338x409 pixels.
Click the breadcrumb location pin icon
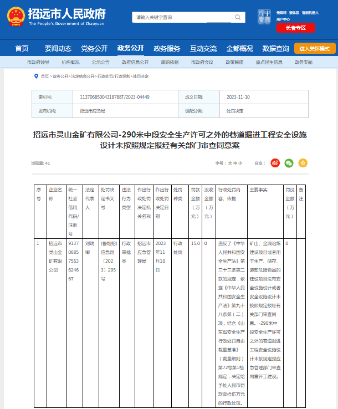coord(35,76)
